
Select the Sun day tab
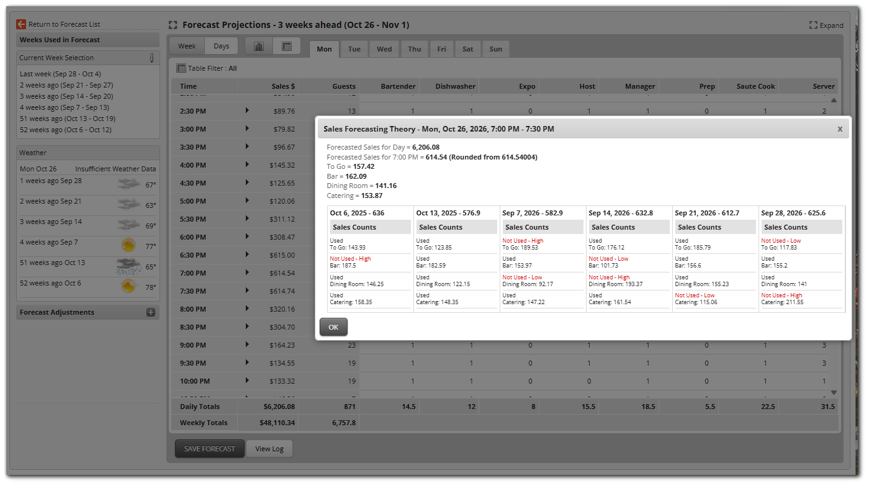pyautogui.click(x=496, y=49)
